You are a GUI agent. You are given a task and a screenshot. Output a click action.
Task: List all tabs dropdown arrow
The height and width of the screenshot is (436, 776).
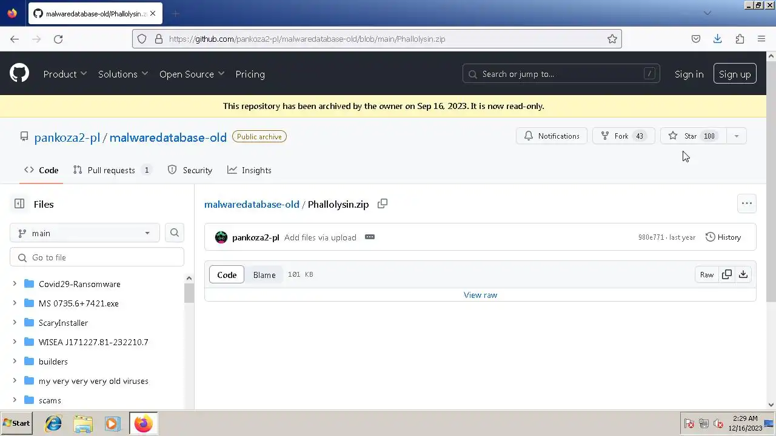click(x=707, y=13)
